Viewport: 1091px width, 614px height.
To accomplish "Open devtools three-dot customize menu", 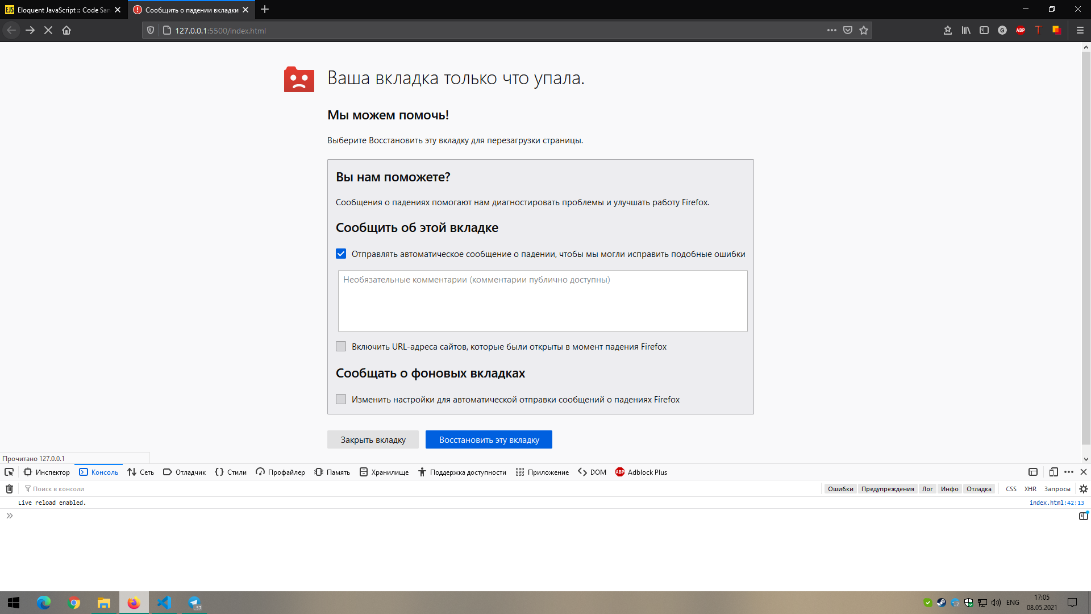I will coord(1069,472).
